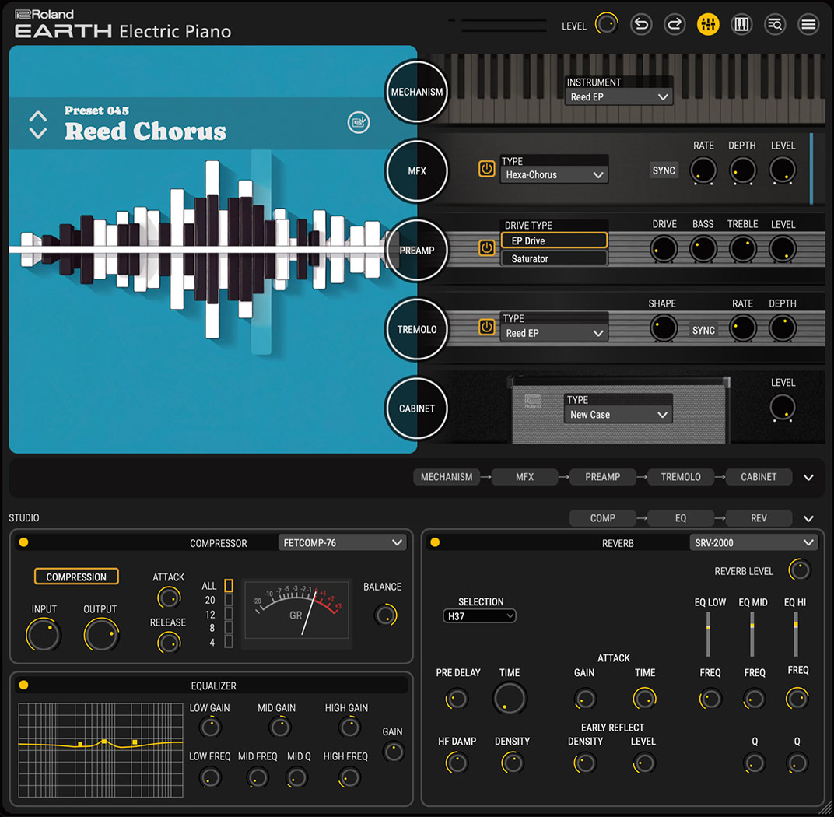Viewport: 834px width, 817px height.
Task: Click the redo arrow icon
Action: tap(675, 24)
